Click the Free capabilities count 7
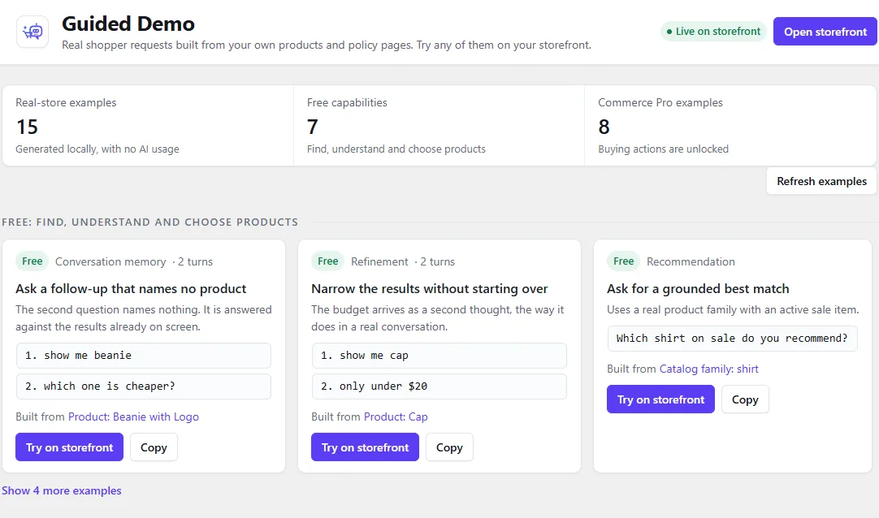 [312, 127]
